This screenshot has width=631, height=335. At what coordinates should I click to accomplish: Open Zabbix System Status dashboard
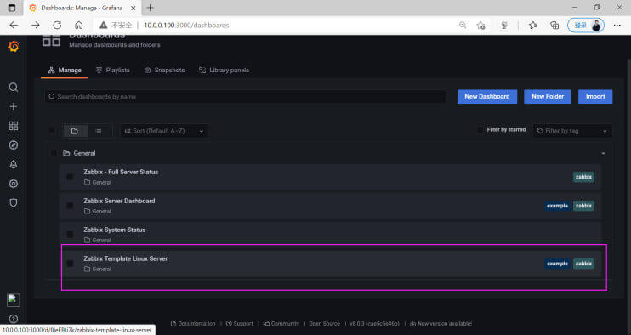click(x=114, y=230)
